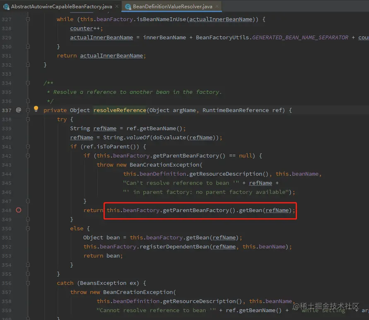The height and width of the screenshot is (320, 369).
Task: Click doEvaluate on line 340
Action: coord(169,137)
